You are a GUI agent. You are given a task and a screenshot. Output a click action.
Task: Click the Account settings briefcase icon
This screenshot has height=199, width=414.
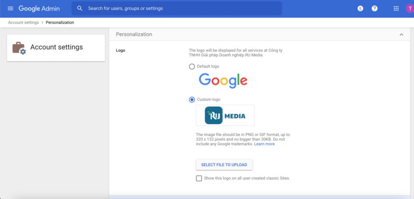(x=19, y=48)
